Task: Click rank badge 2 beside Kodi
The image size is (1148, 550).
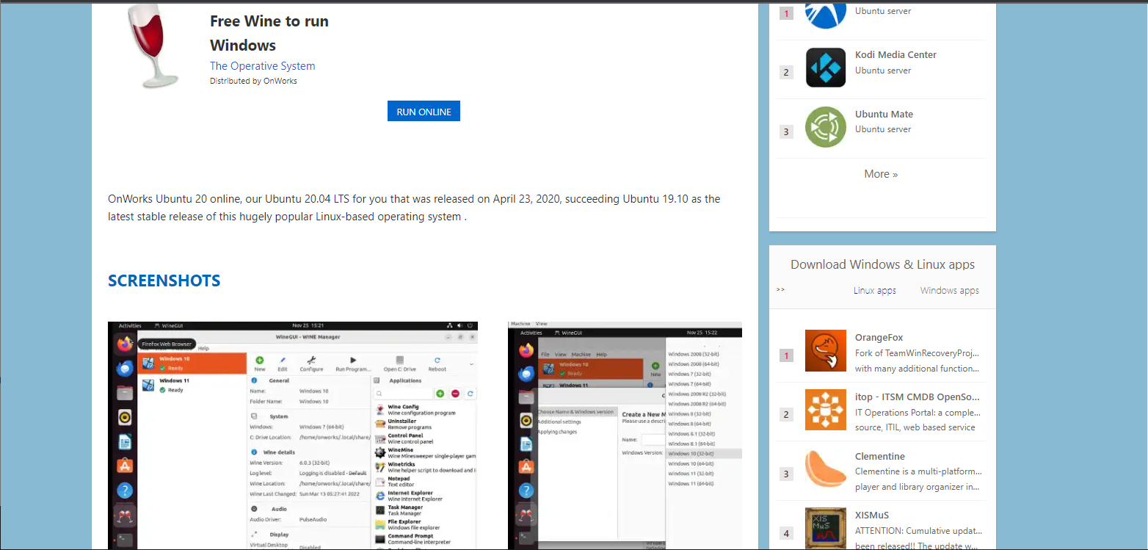Action: click(x=786, y=72)
